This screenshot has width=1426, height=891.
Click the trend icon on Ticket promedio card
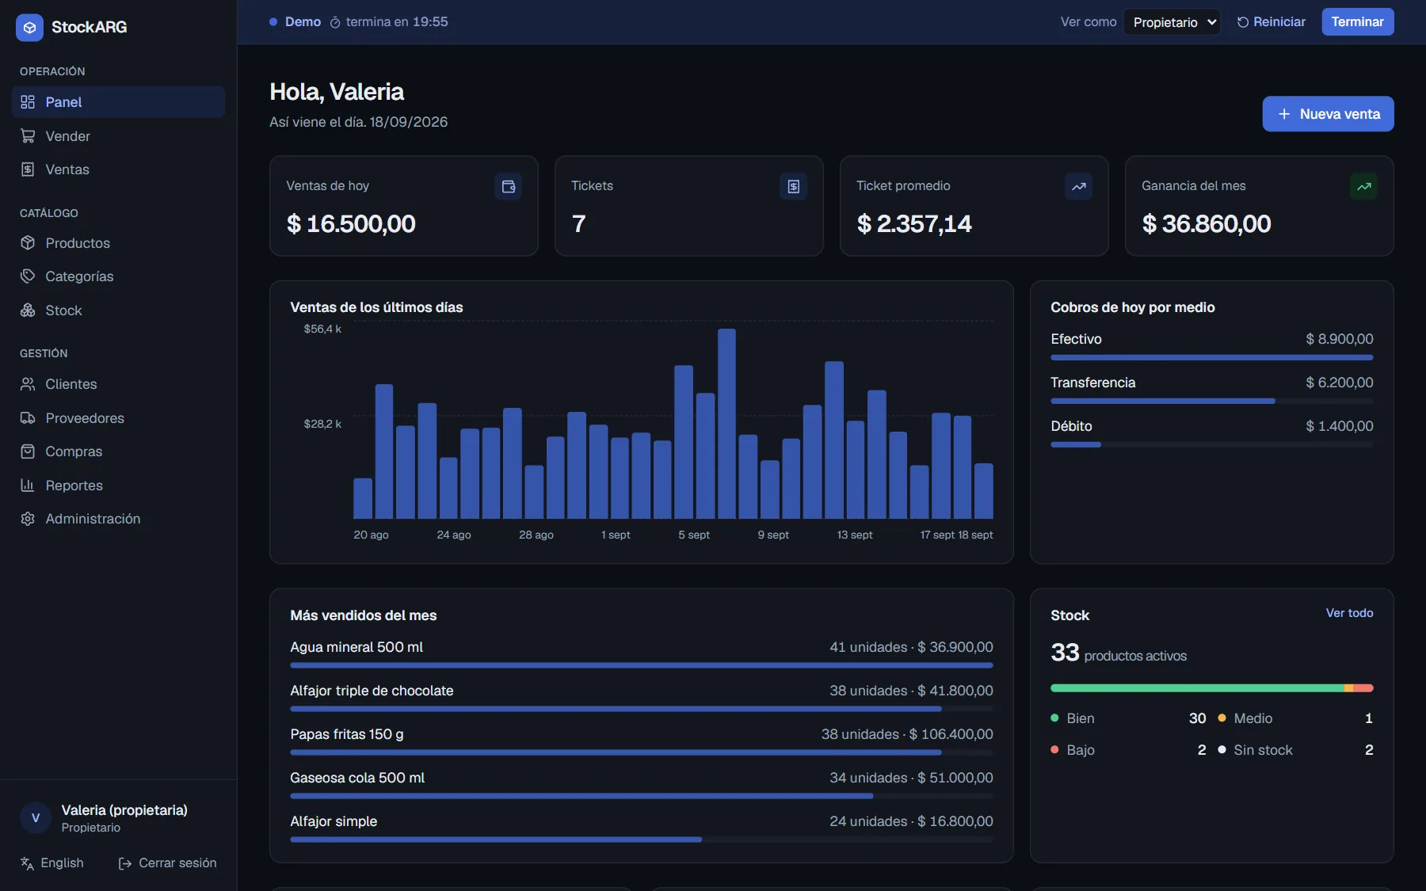click(1079, 186)
